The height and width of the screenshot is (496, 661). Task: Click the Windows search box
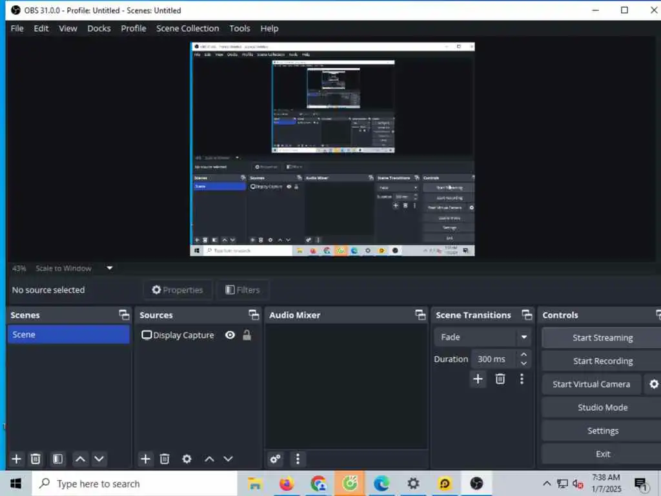tap(135, 484)
